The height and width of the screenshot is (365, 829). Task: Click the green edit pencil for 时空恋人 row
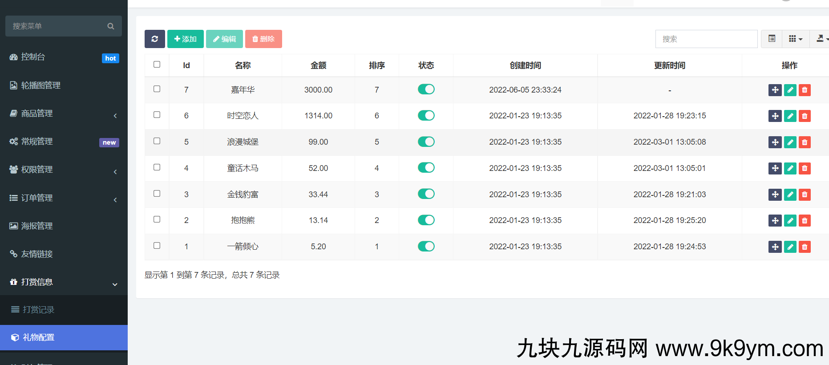pos(790,116)
